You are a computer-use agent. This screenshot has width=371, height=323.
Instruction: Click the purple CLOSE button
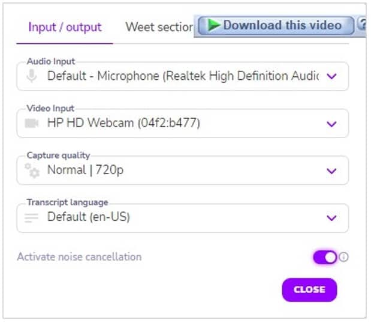click(309, 289)
